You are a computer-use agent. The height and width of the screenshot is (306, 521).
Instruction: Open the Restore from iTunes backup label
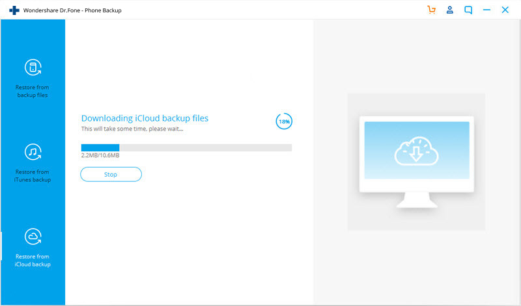click(x=32, y=175)
